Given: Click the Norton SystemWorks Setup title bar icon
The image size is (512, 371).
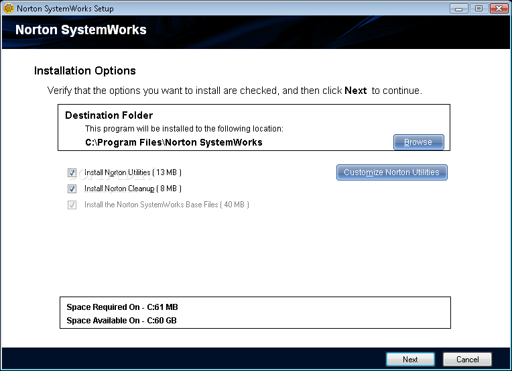Looking at the screenshot, I should coord(9,8).
